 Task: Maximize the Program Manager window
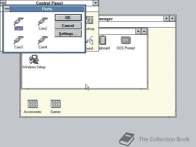tap(172, 19)
